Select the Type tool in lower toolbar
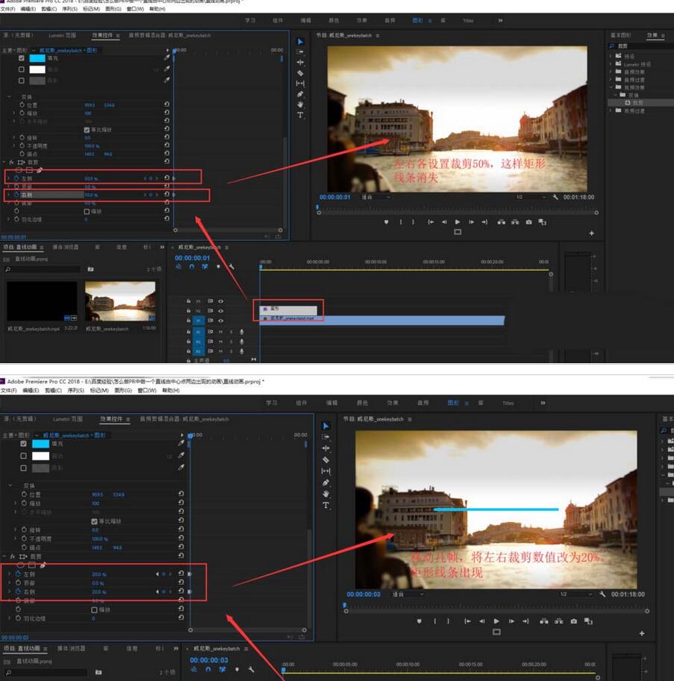This screenshot has width=674, height=681. pos(325,506)
